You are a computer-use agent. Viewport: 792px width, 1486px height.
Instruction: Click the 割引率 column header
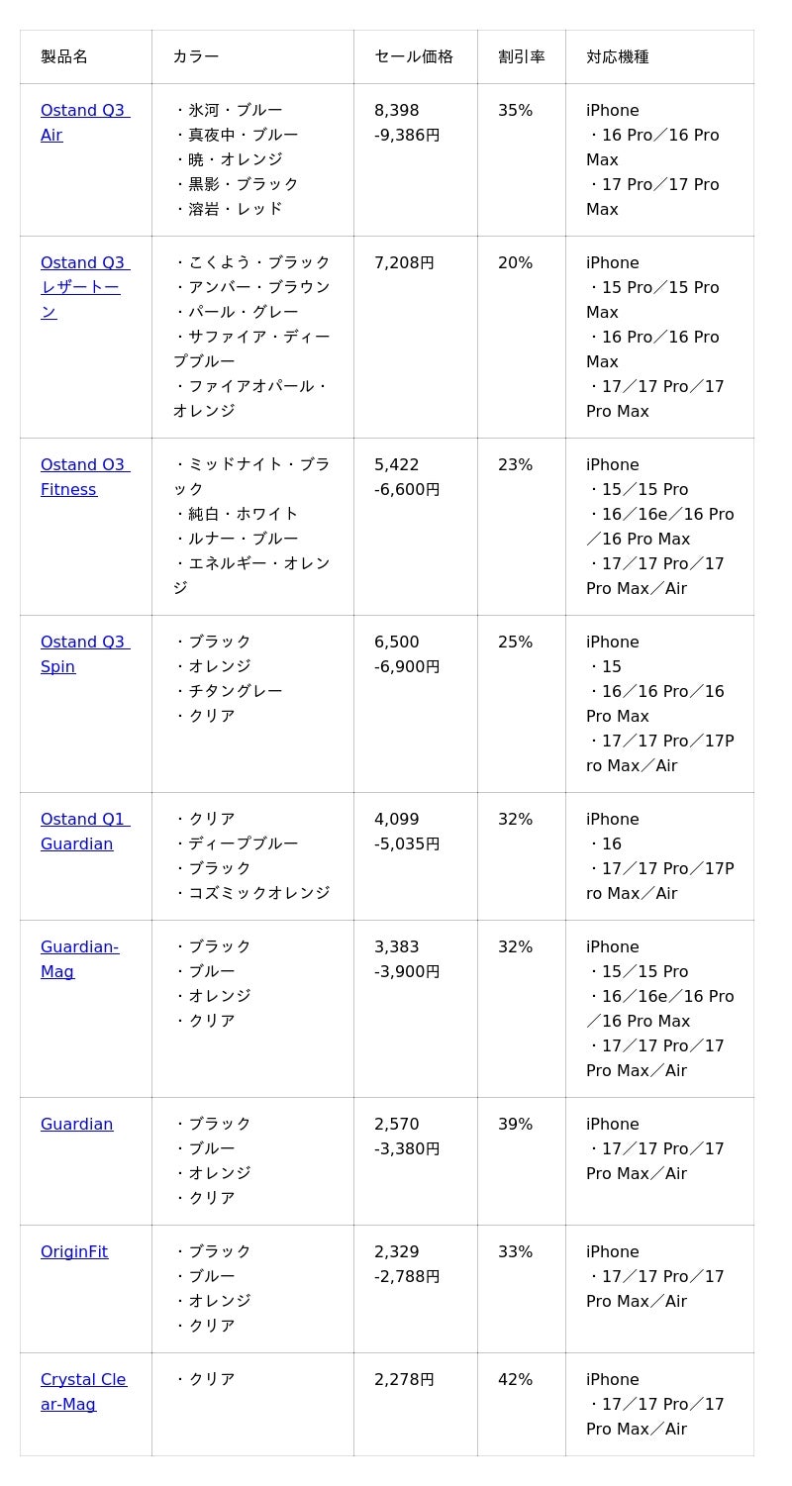tap(522, 57)
